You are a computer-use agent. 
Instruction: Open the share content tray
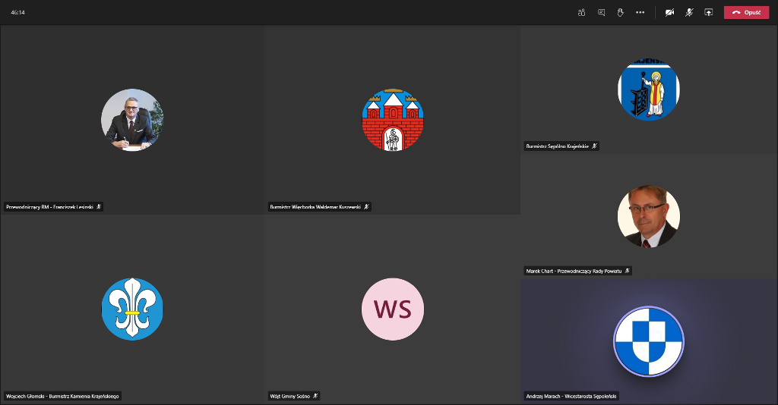(x=709, y=12)
